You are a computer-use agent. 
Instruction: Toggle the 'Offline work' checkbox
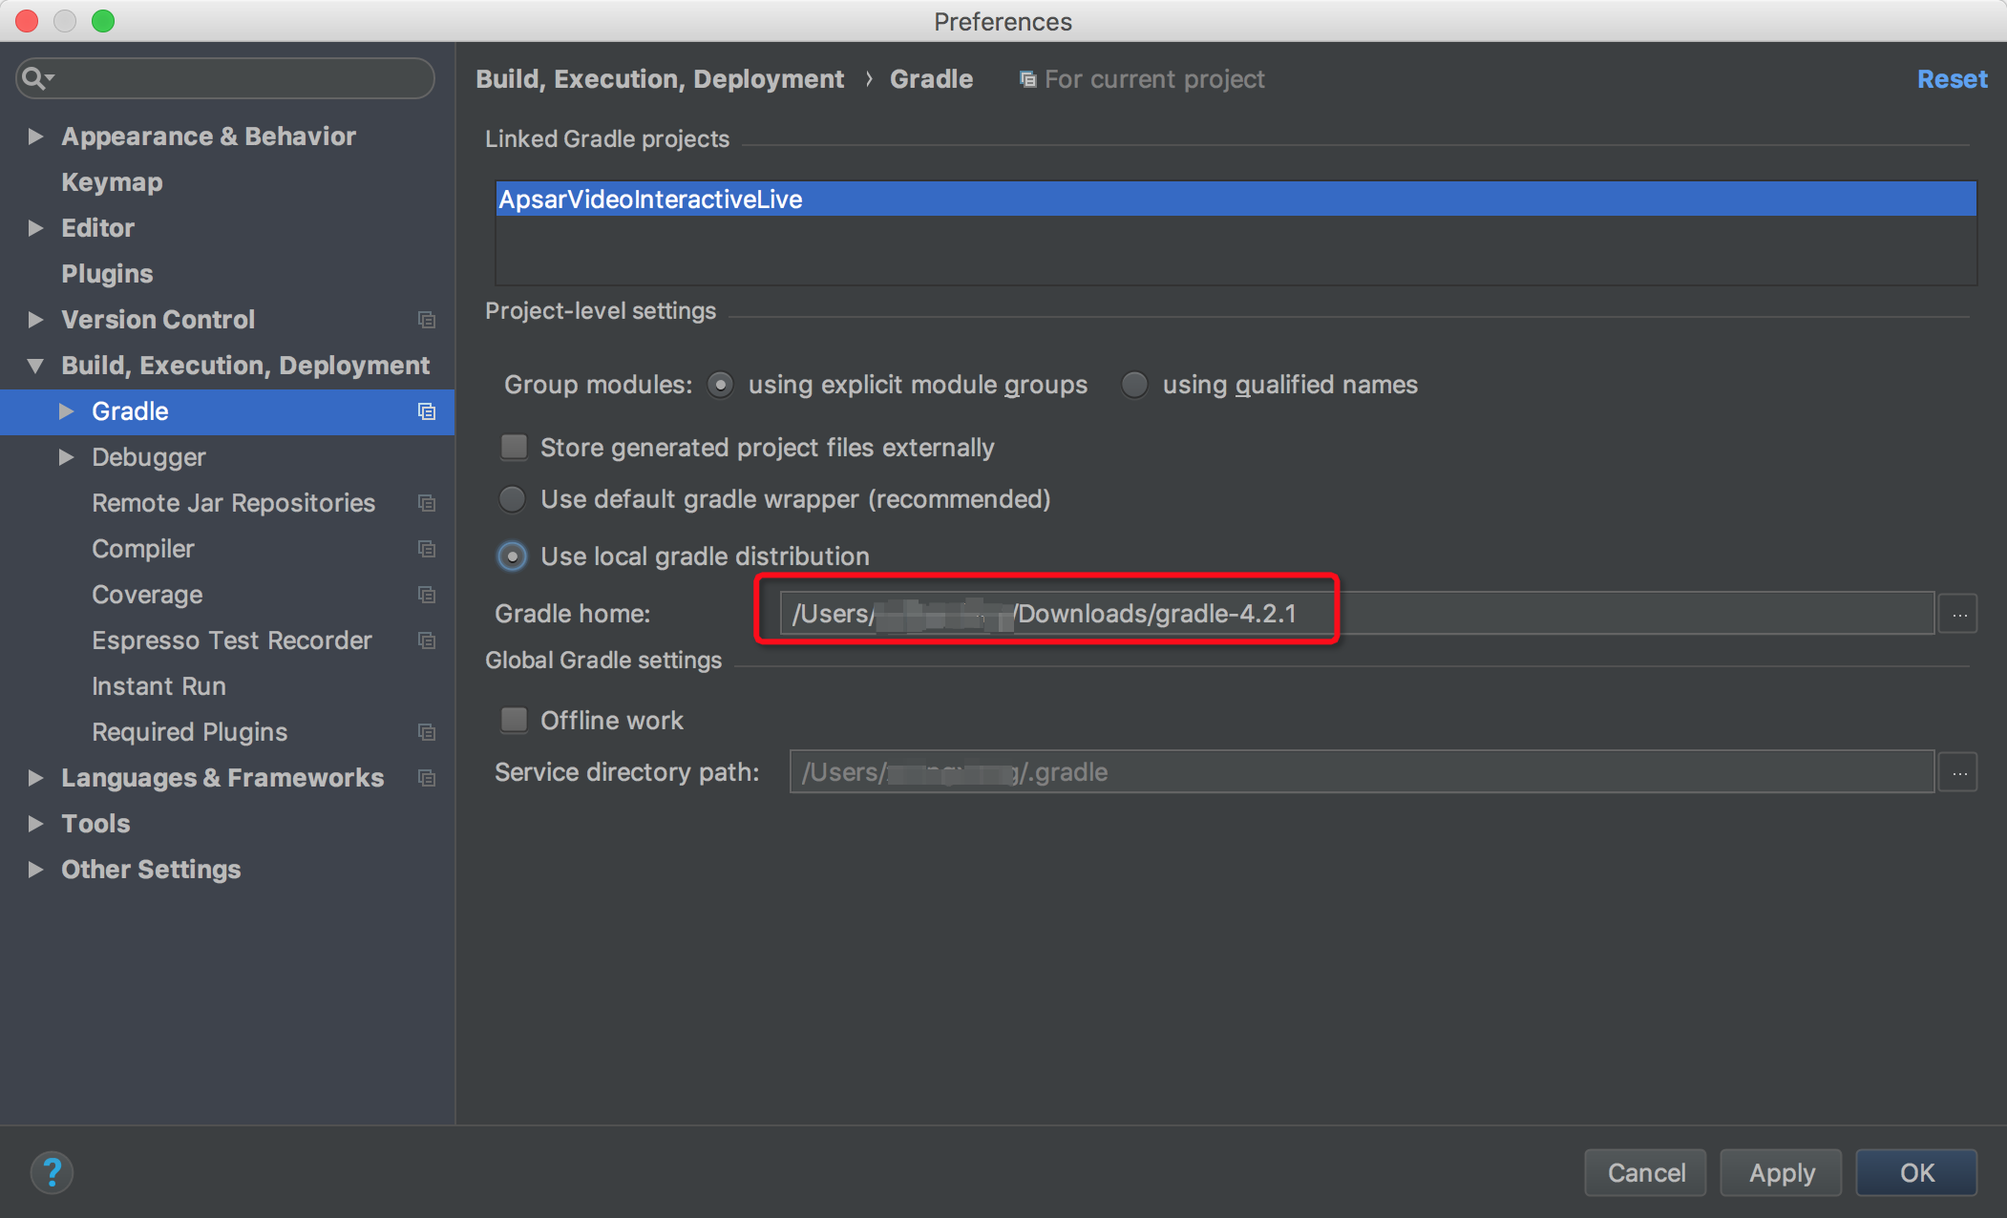[x=515, y=720]
